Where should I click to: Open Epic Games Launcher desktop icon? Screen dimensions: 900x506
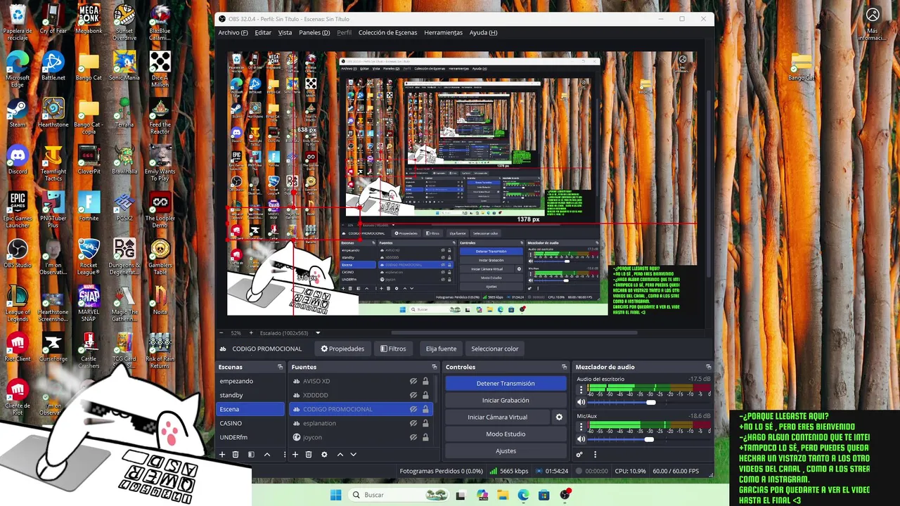18,209
